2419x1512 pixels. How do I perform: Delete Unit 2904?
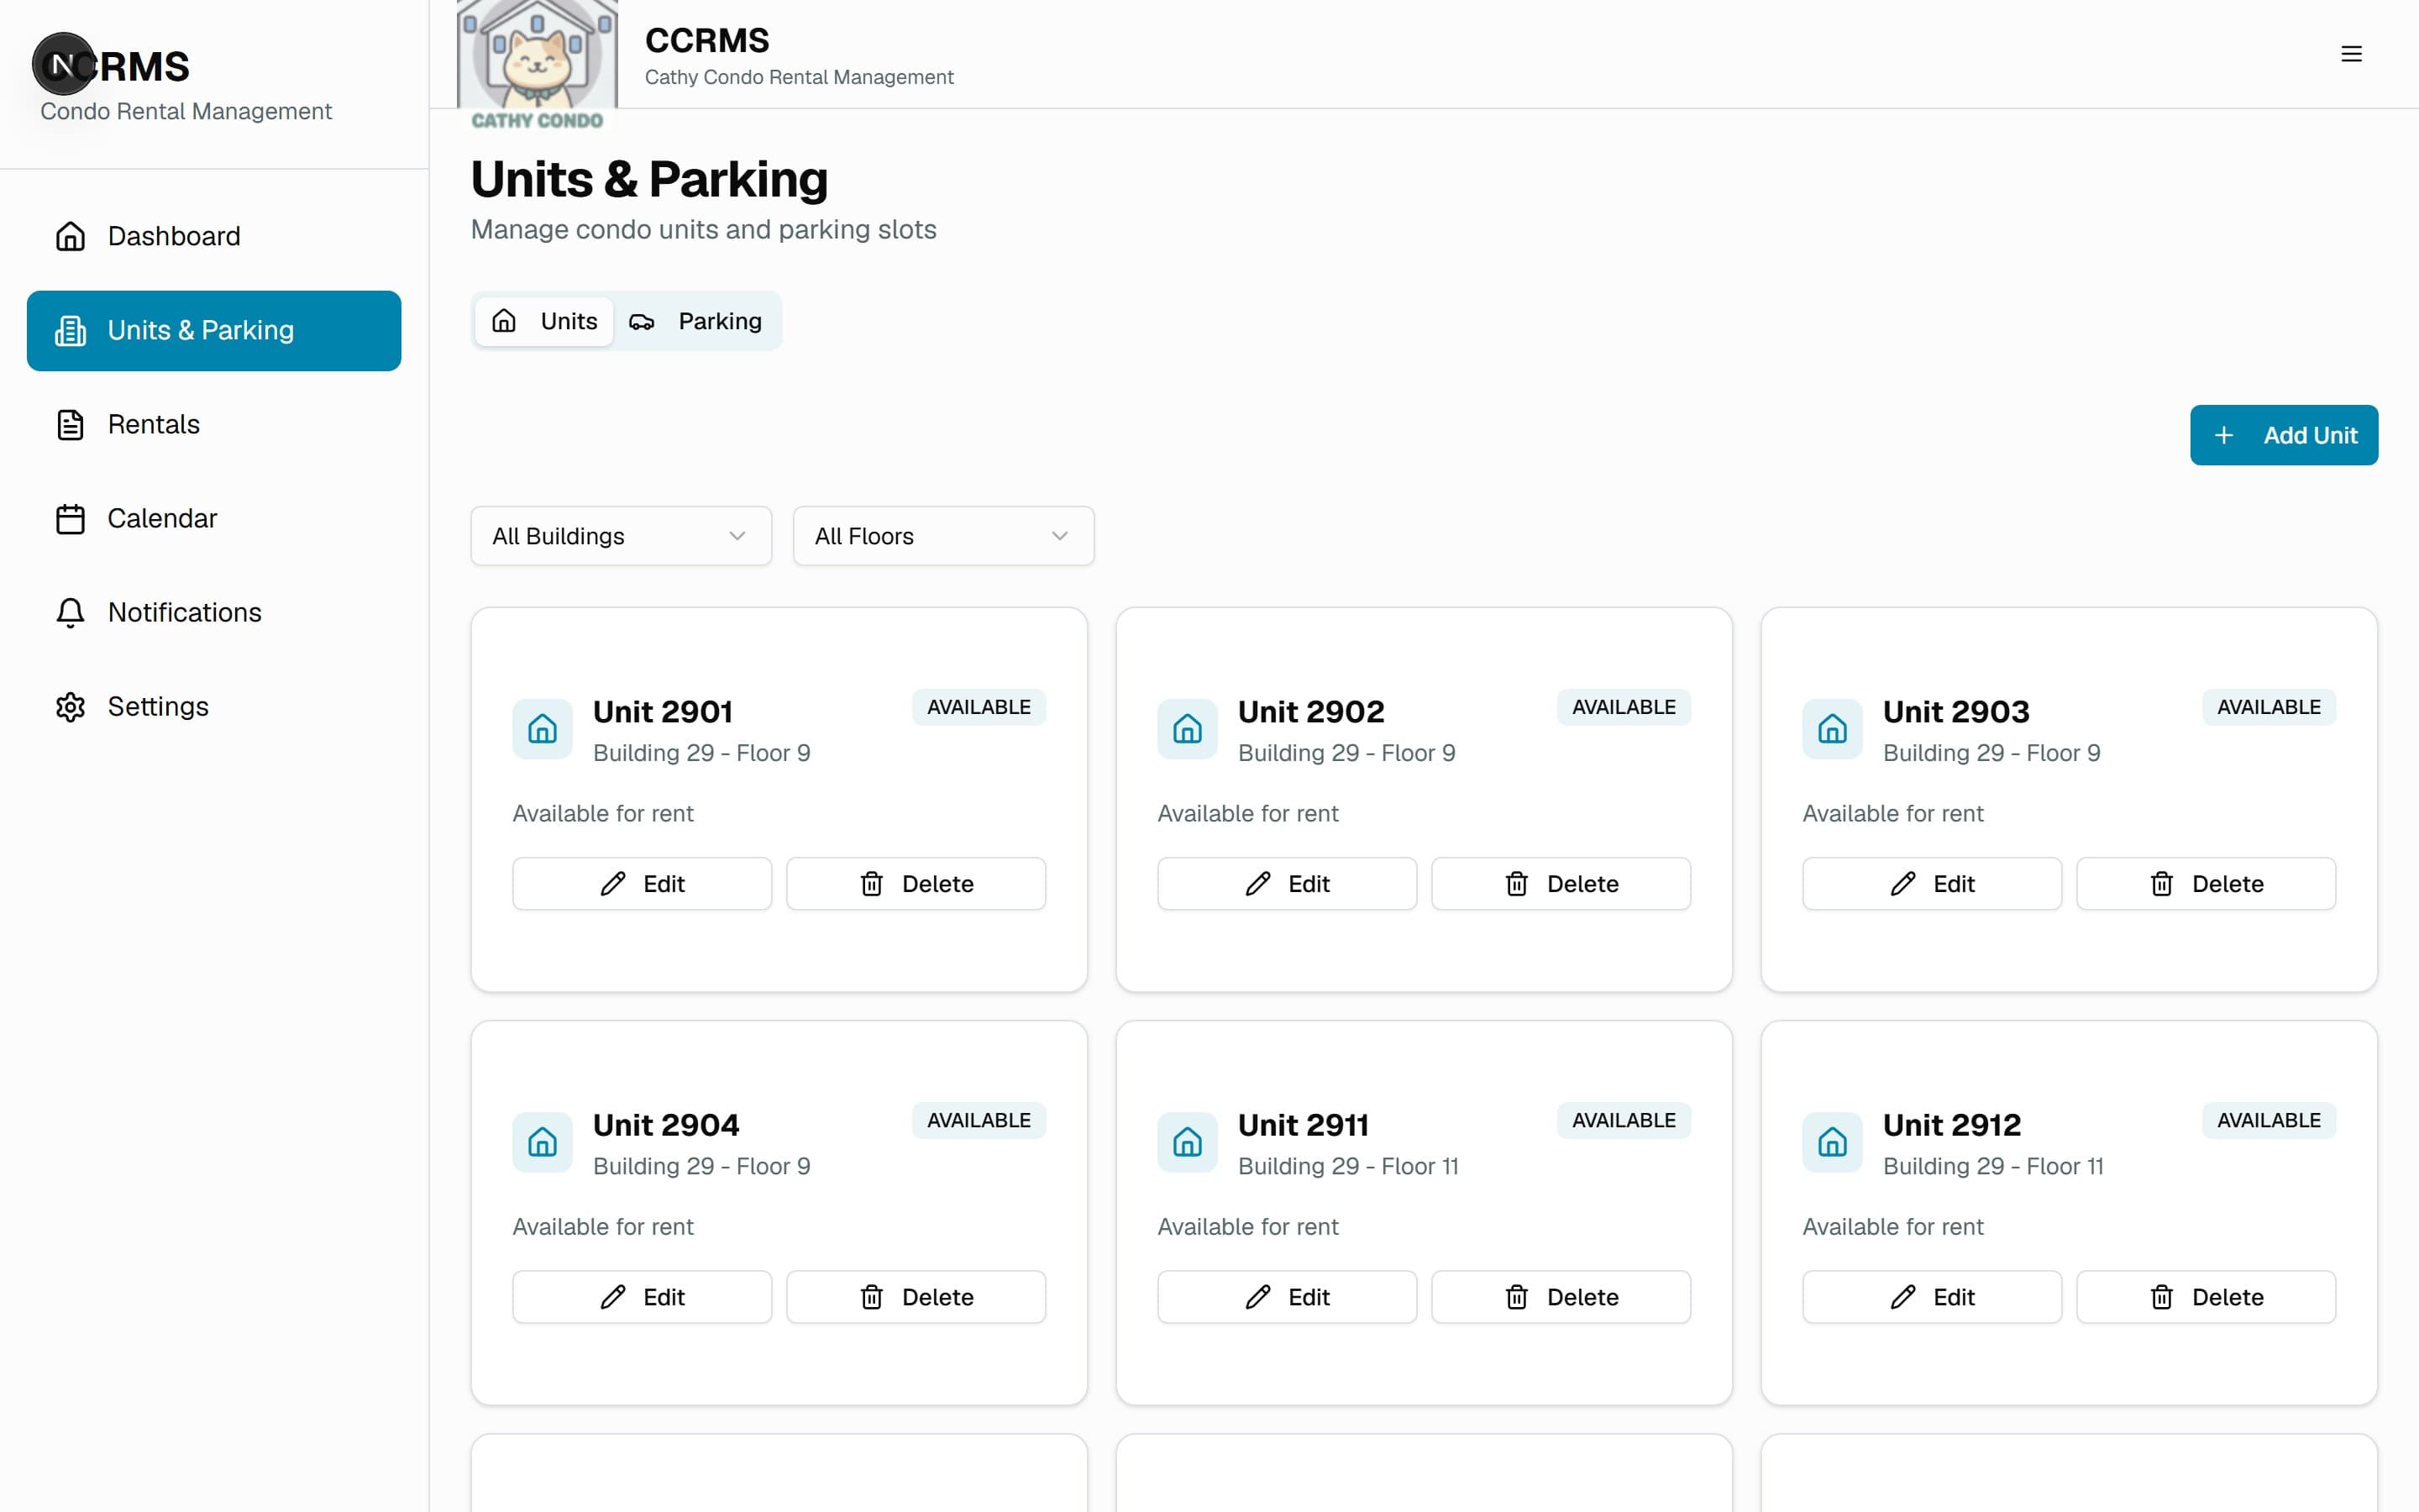coord(916,1297)
